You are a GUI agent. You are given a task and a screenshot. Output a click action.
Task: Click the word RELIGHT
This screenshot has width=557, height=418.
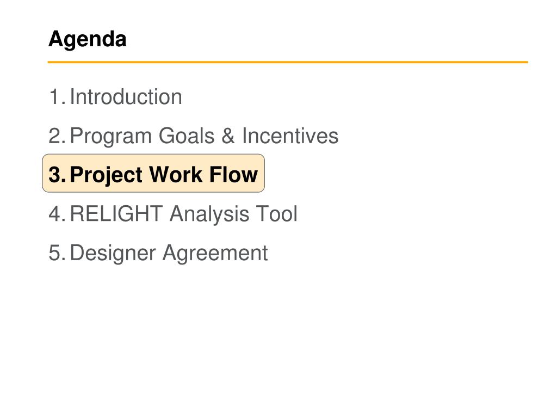pos(116,214)
